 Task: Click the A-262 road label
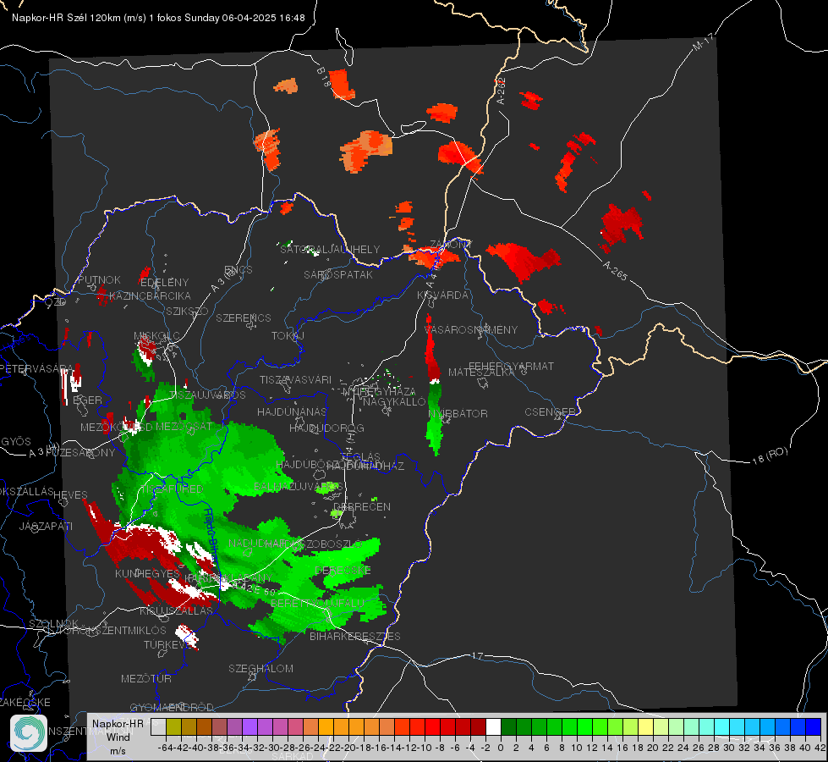(501, 91)
